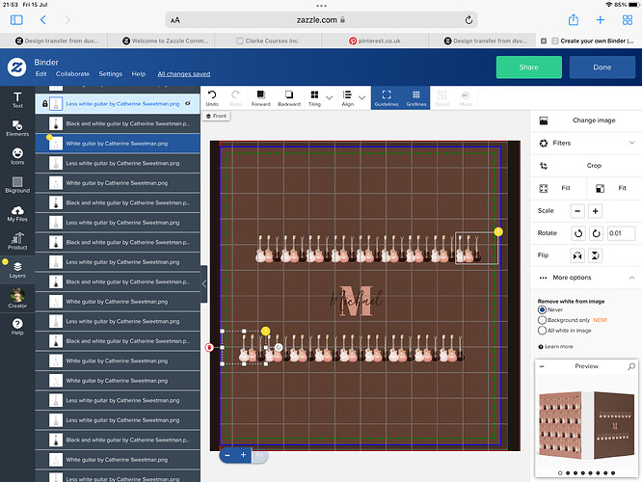Toggle the Safari sidebar
Image resolution: width=642 pixels, height=482 pixels.
tap(16, 19)
